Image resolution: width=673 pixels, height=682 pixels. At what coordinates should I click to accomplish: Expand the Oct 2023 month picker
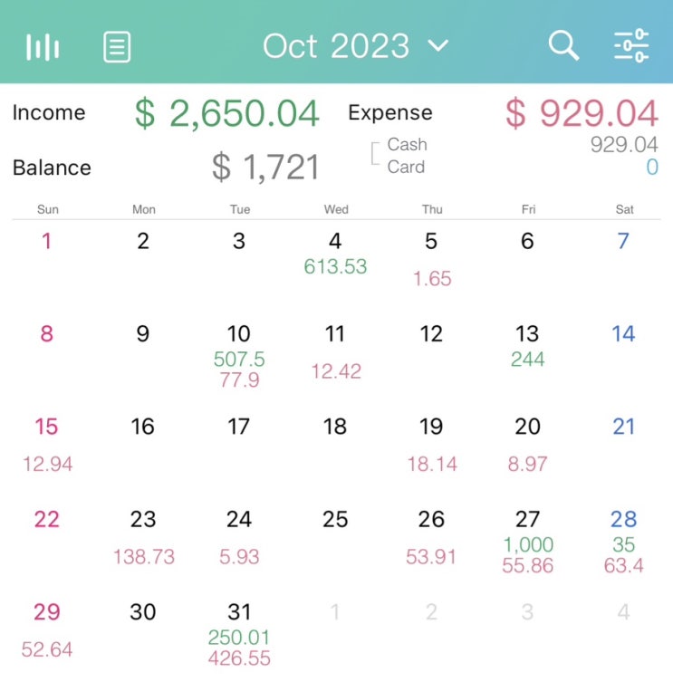355,46
